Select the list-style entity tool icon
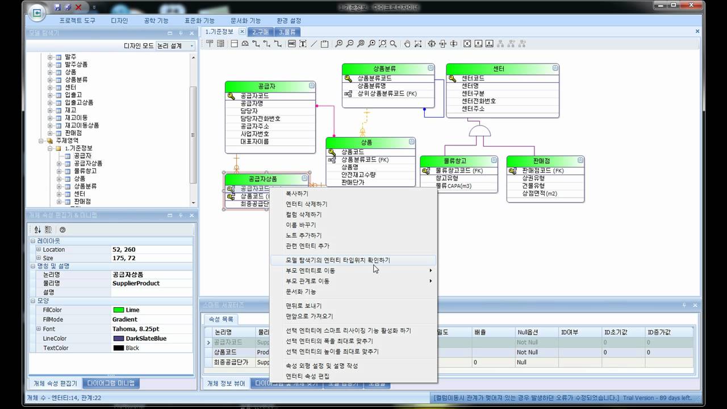Viewport: 727px width, 409px height. [220, 44]
